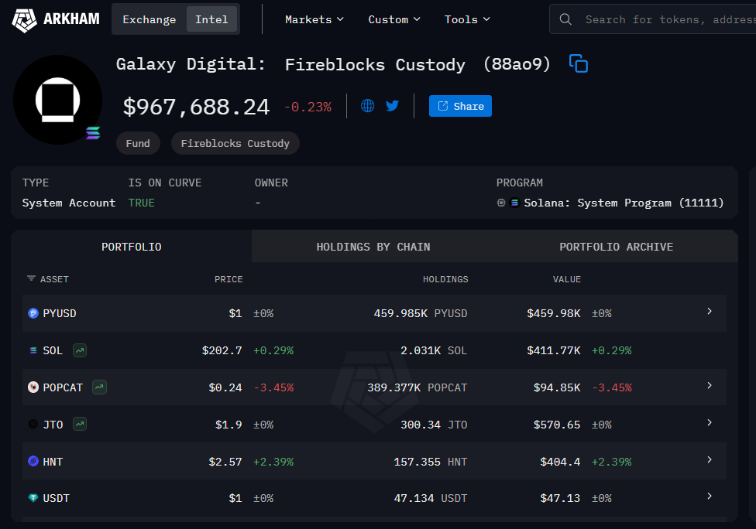756x529 pixels.
Task: Click the Galaxy Digital: Fireblocks Custody title
Action: tap(333, 64)
